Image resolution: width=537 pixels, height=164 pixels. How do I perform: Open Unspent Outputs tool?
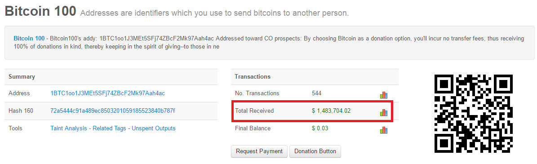coord(153,129)
